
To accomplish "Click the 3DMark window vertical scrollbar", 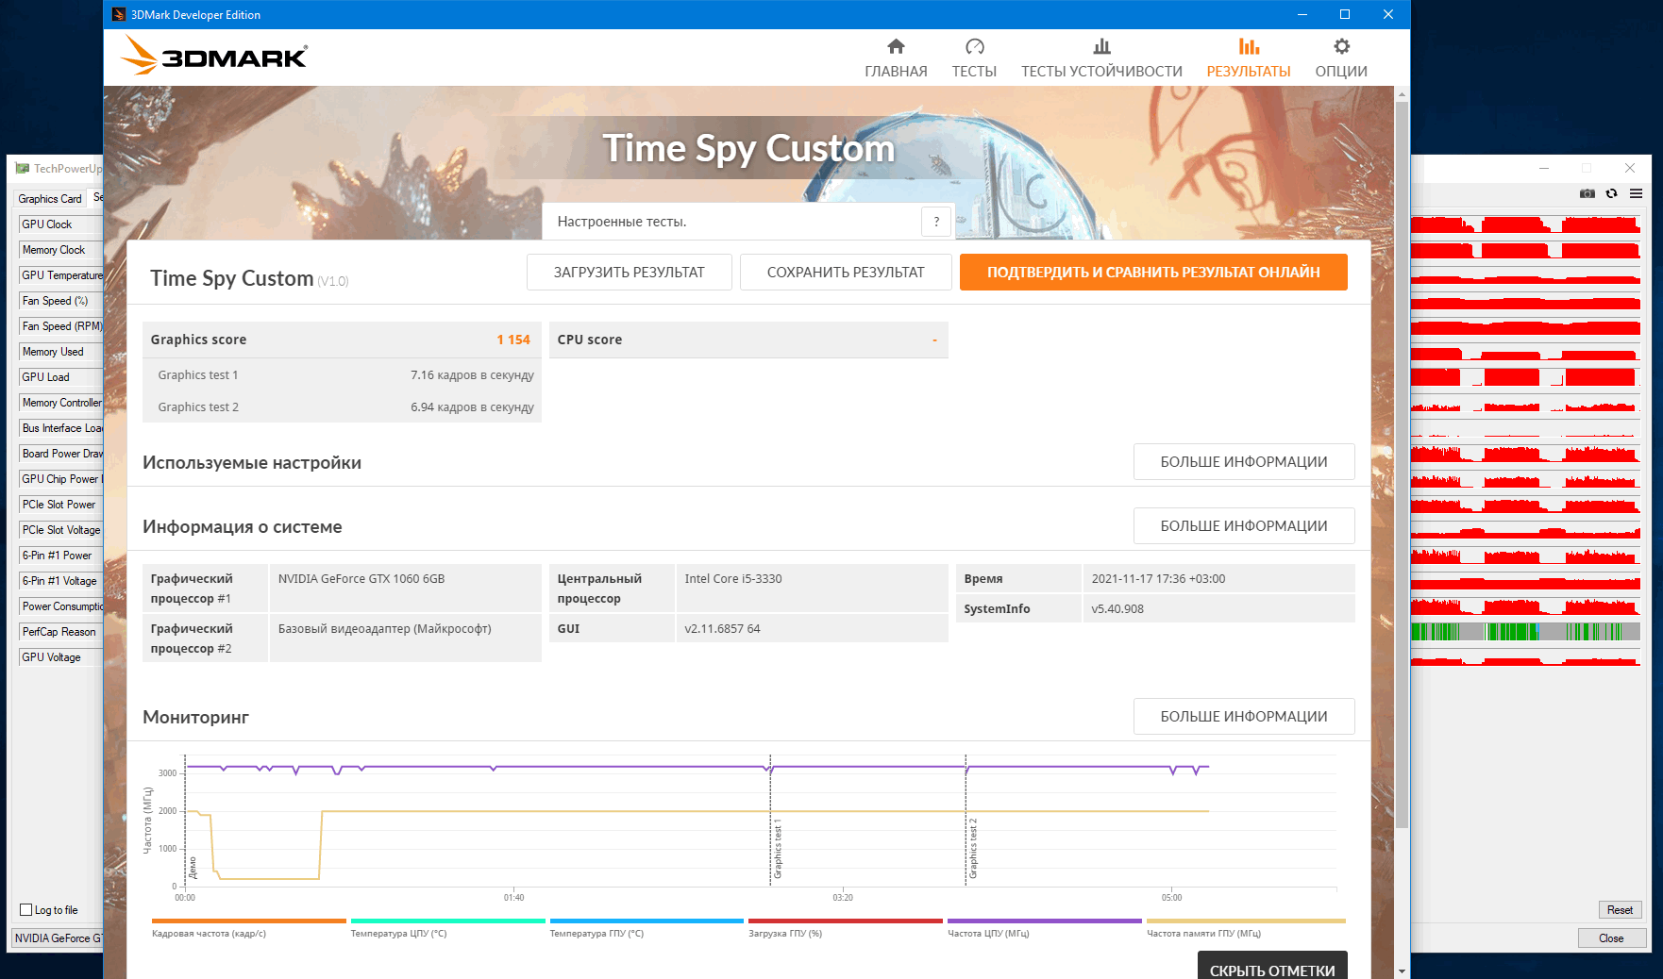I will pos(1402,465).
